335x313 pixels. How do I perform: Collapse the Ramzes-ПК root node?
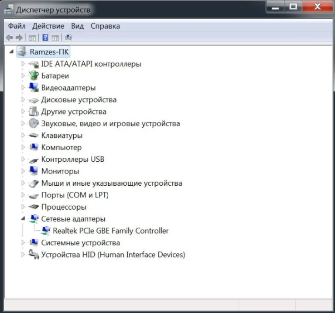tap(12, 51)
